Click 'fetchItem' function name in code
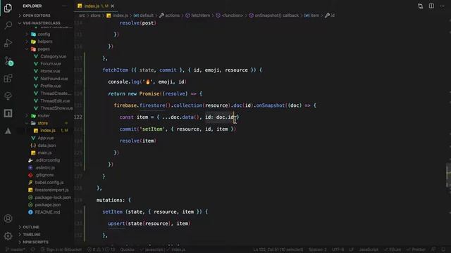This screenshot has width=451, height=253. tap(116, 70)
